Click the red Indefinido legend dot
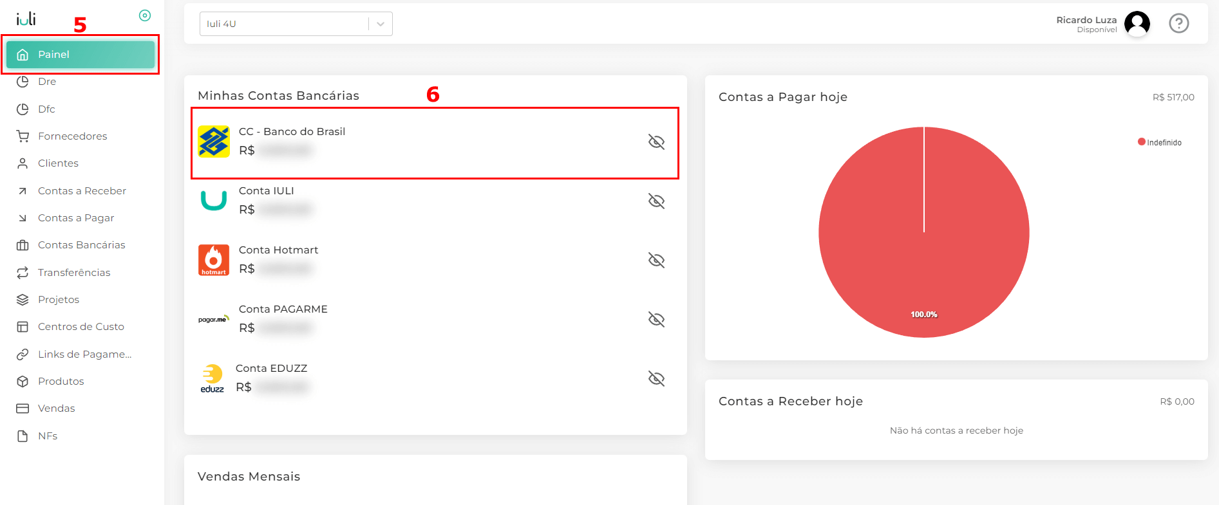 [1141, 142]
